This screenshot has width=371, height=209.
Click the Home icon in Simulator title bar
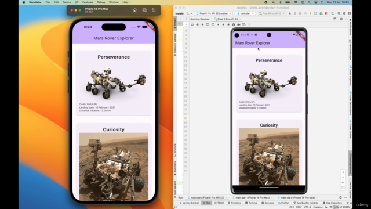[x=134, y=10]
